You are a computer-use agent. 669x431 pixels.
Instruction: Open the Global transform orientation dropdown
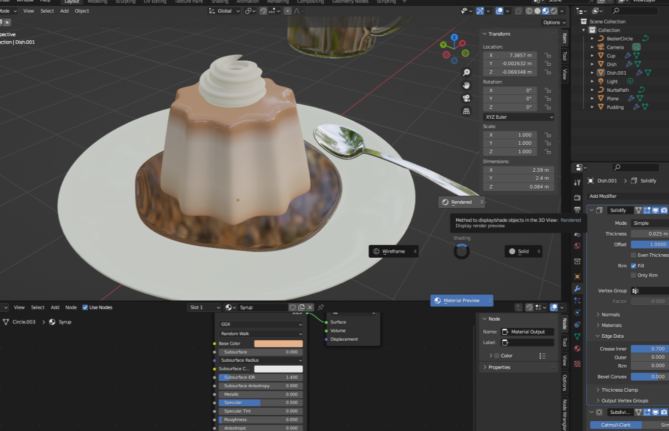[223, 11]
